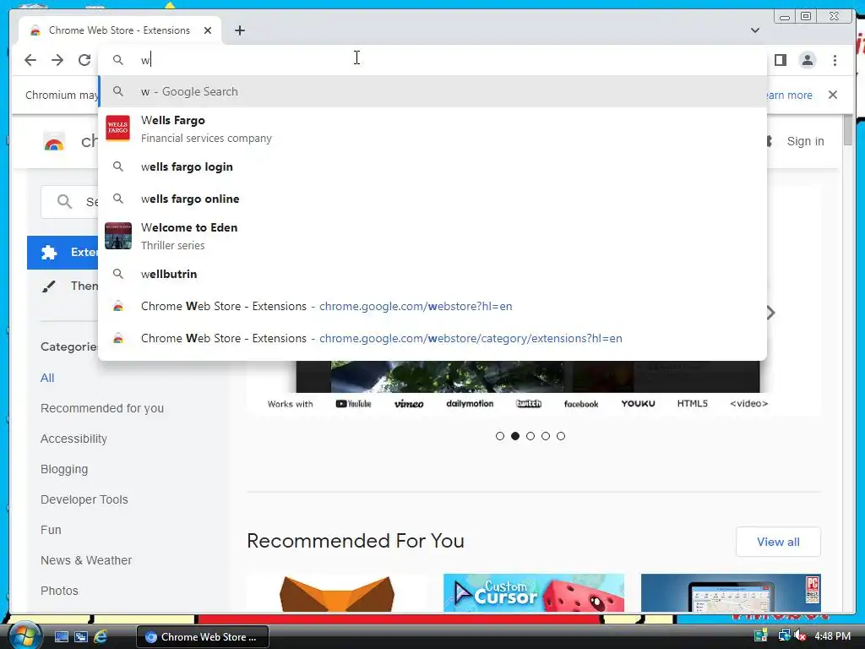Select the Extensions sidebar tab
Screen dimensions: 865x649
coord(63,253)
